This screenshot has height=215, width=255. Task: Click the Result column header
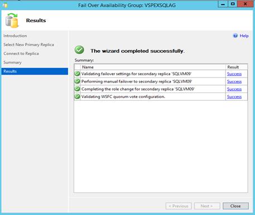[237, 67]
